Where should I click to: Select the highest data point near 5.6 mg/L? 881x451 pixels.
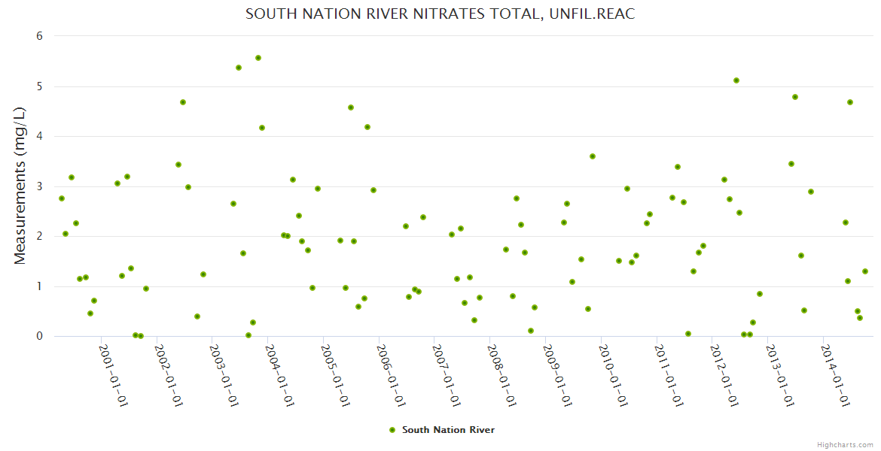(x=258, y=58)
